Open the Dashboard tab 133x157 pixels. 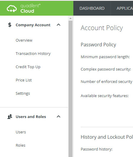point(92,8)
